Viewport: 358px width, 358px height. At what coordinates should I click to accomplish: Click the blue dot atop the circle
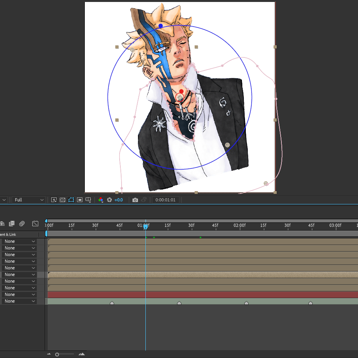(161, 26)
